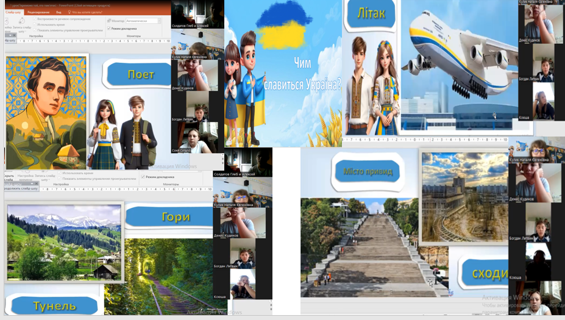Viewport: 565px width, 320px height.
Task: Open Запись слайд-шоу menu in Гори slide window
Action: [45, 177]
